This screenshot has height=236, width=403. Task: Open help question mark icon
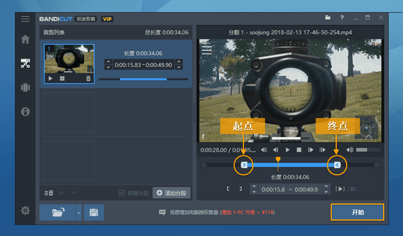point(342,18)
